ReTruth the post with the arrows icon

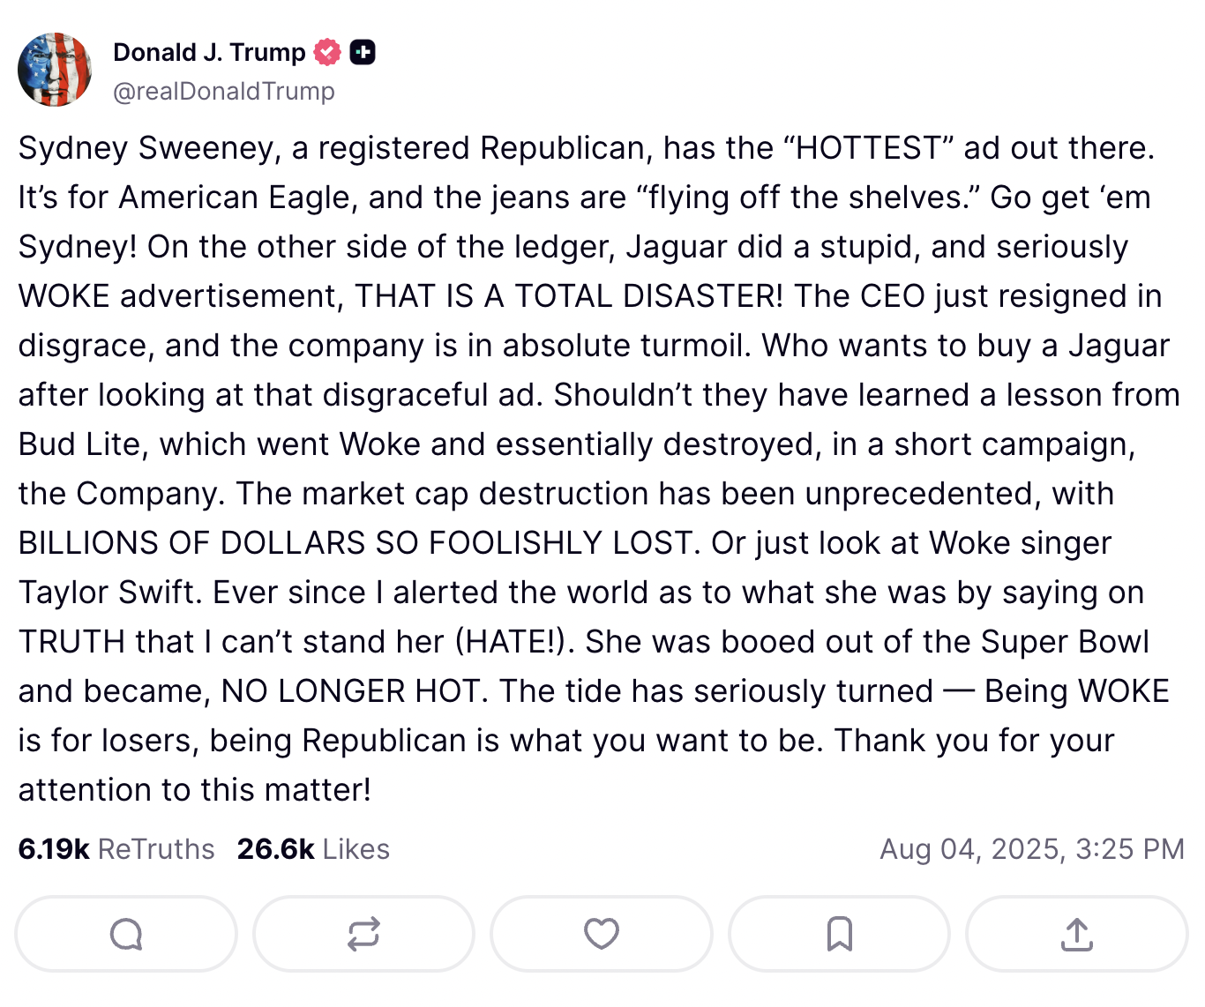click(363, 934)
